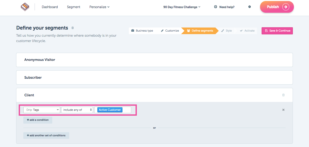Click the globe Need help icon
This screenshot has width=309, height=147.
[x=215, y=7]
